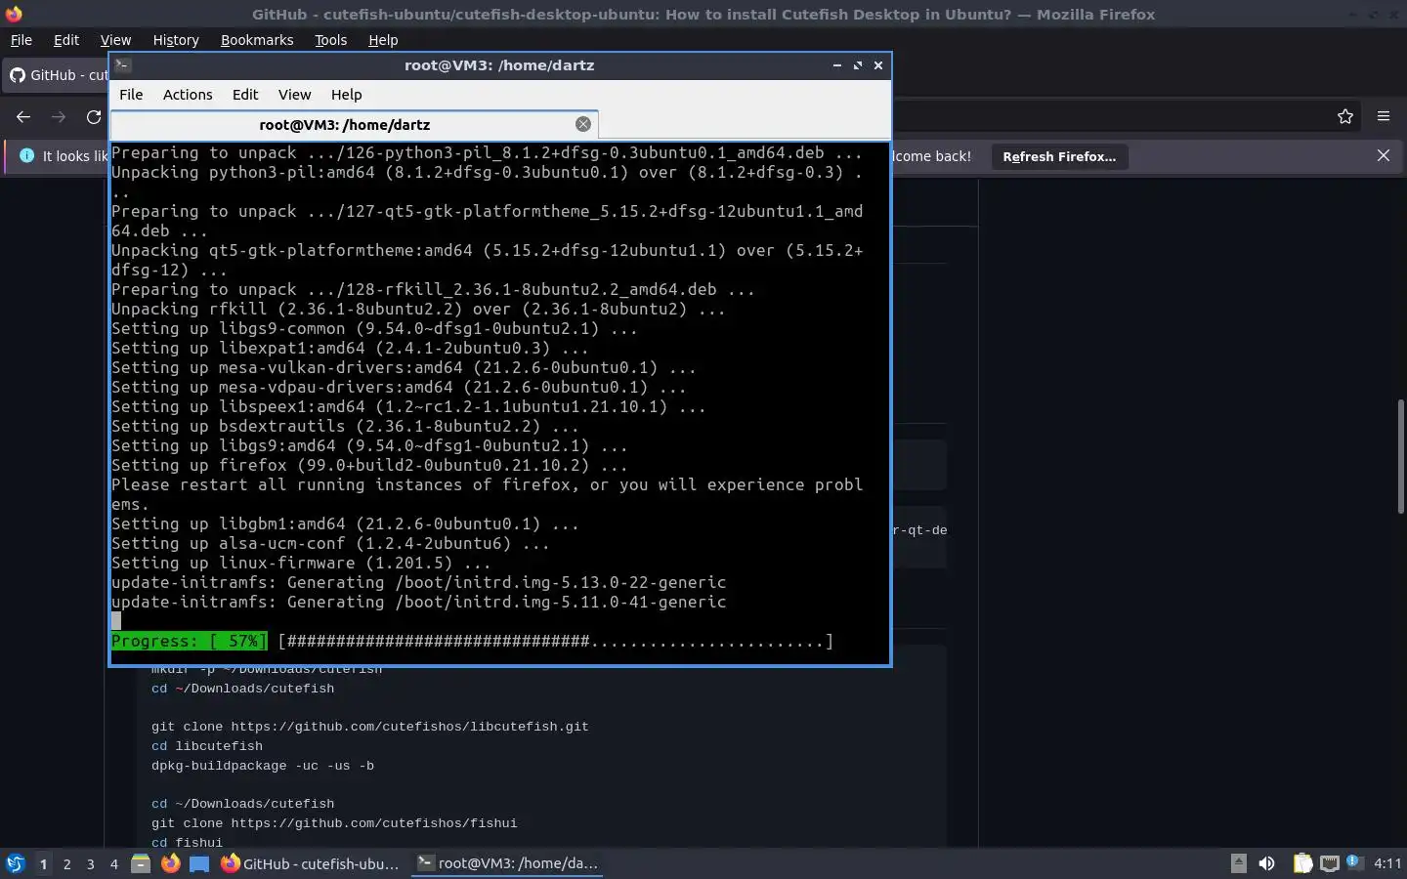Open Firefox Edit menu

point(66,40)
